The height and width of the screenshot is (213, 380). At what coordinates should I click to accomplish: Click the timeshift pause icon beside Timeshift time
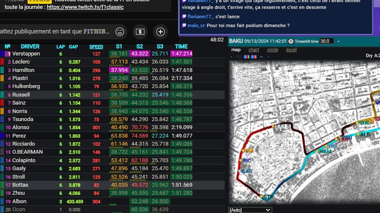pos(291,41)
